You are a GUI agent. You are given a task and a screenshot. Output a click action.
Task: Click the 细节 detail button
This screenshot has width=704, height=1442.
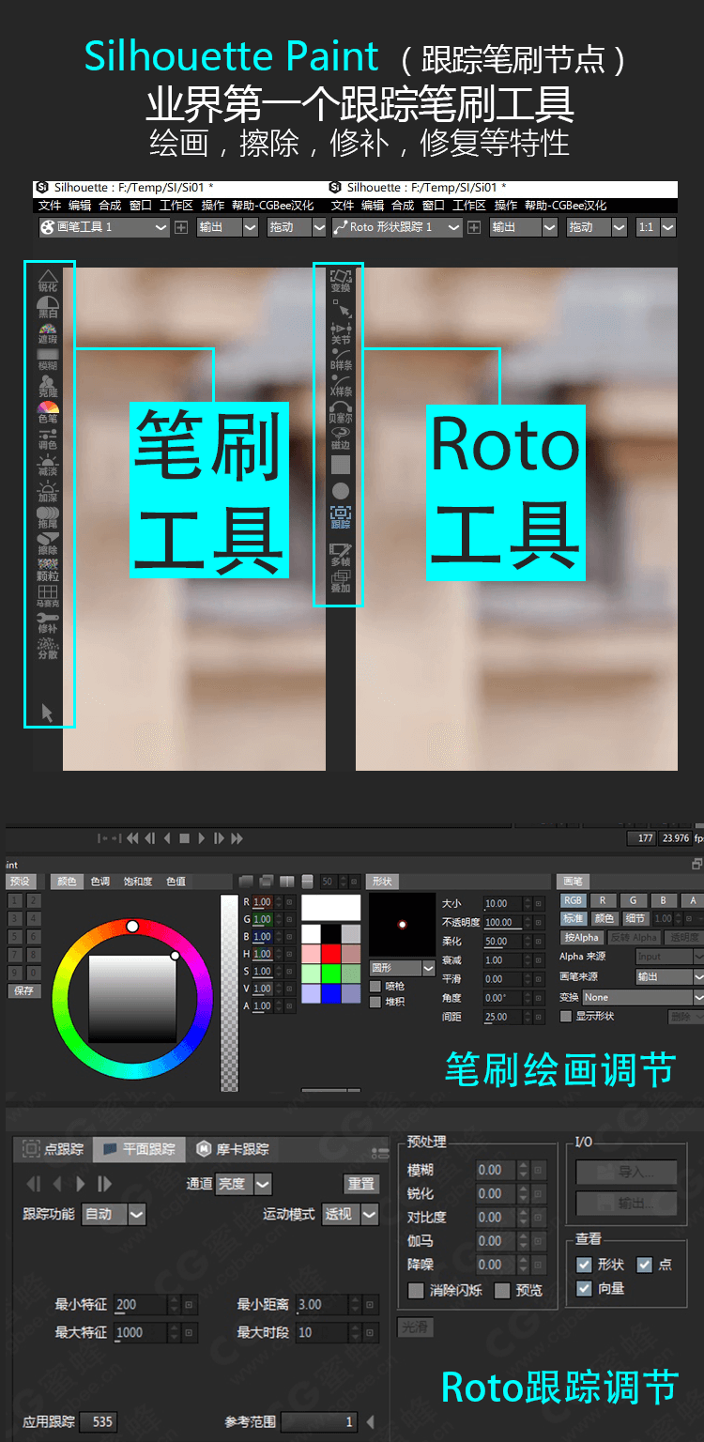point(635,918)
